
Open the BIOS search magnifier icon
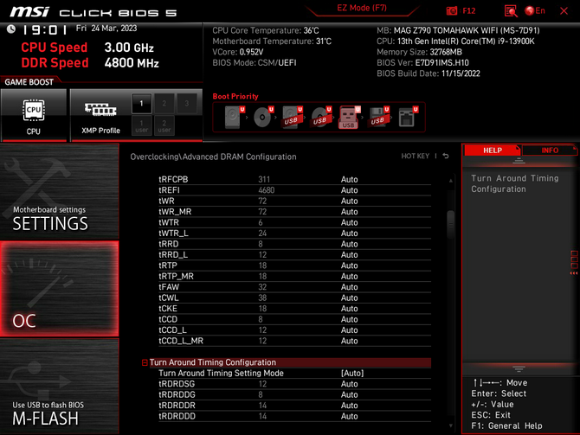(x=511, y=11)
